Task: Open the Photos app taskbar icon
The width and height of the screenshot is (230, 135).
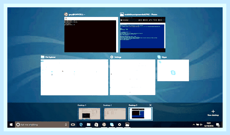Action: point(127,125)
